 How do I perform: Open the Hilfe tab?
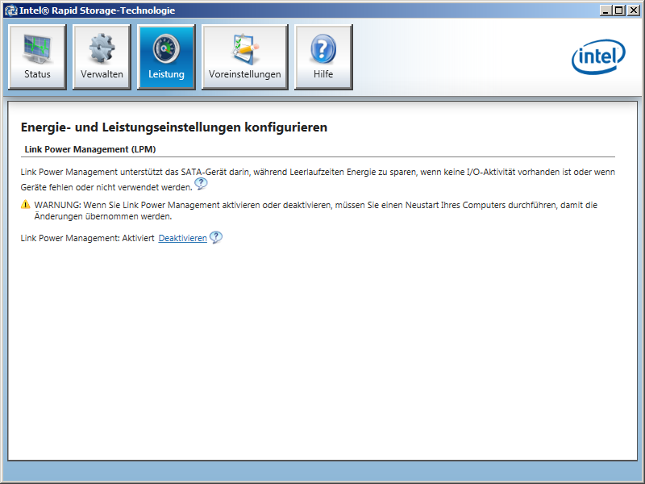click(323, 56)
